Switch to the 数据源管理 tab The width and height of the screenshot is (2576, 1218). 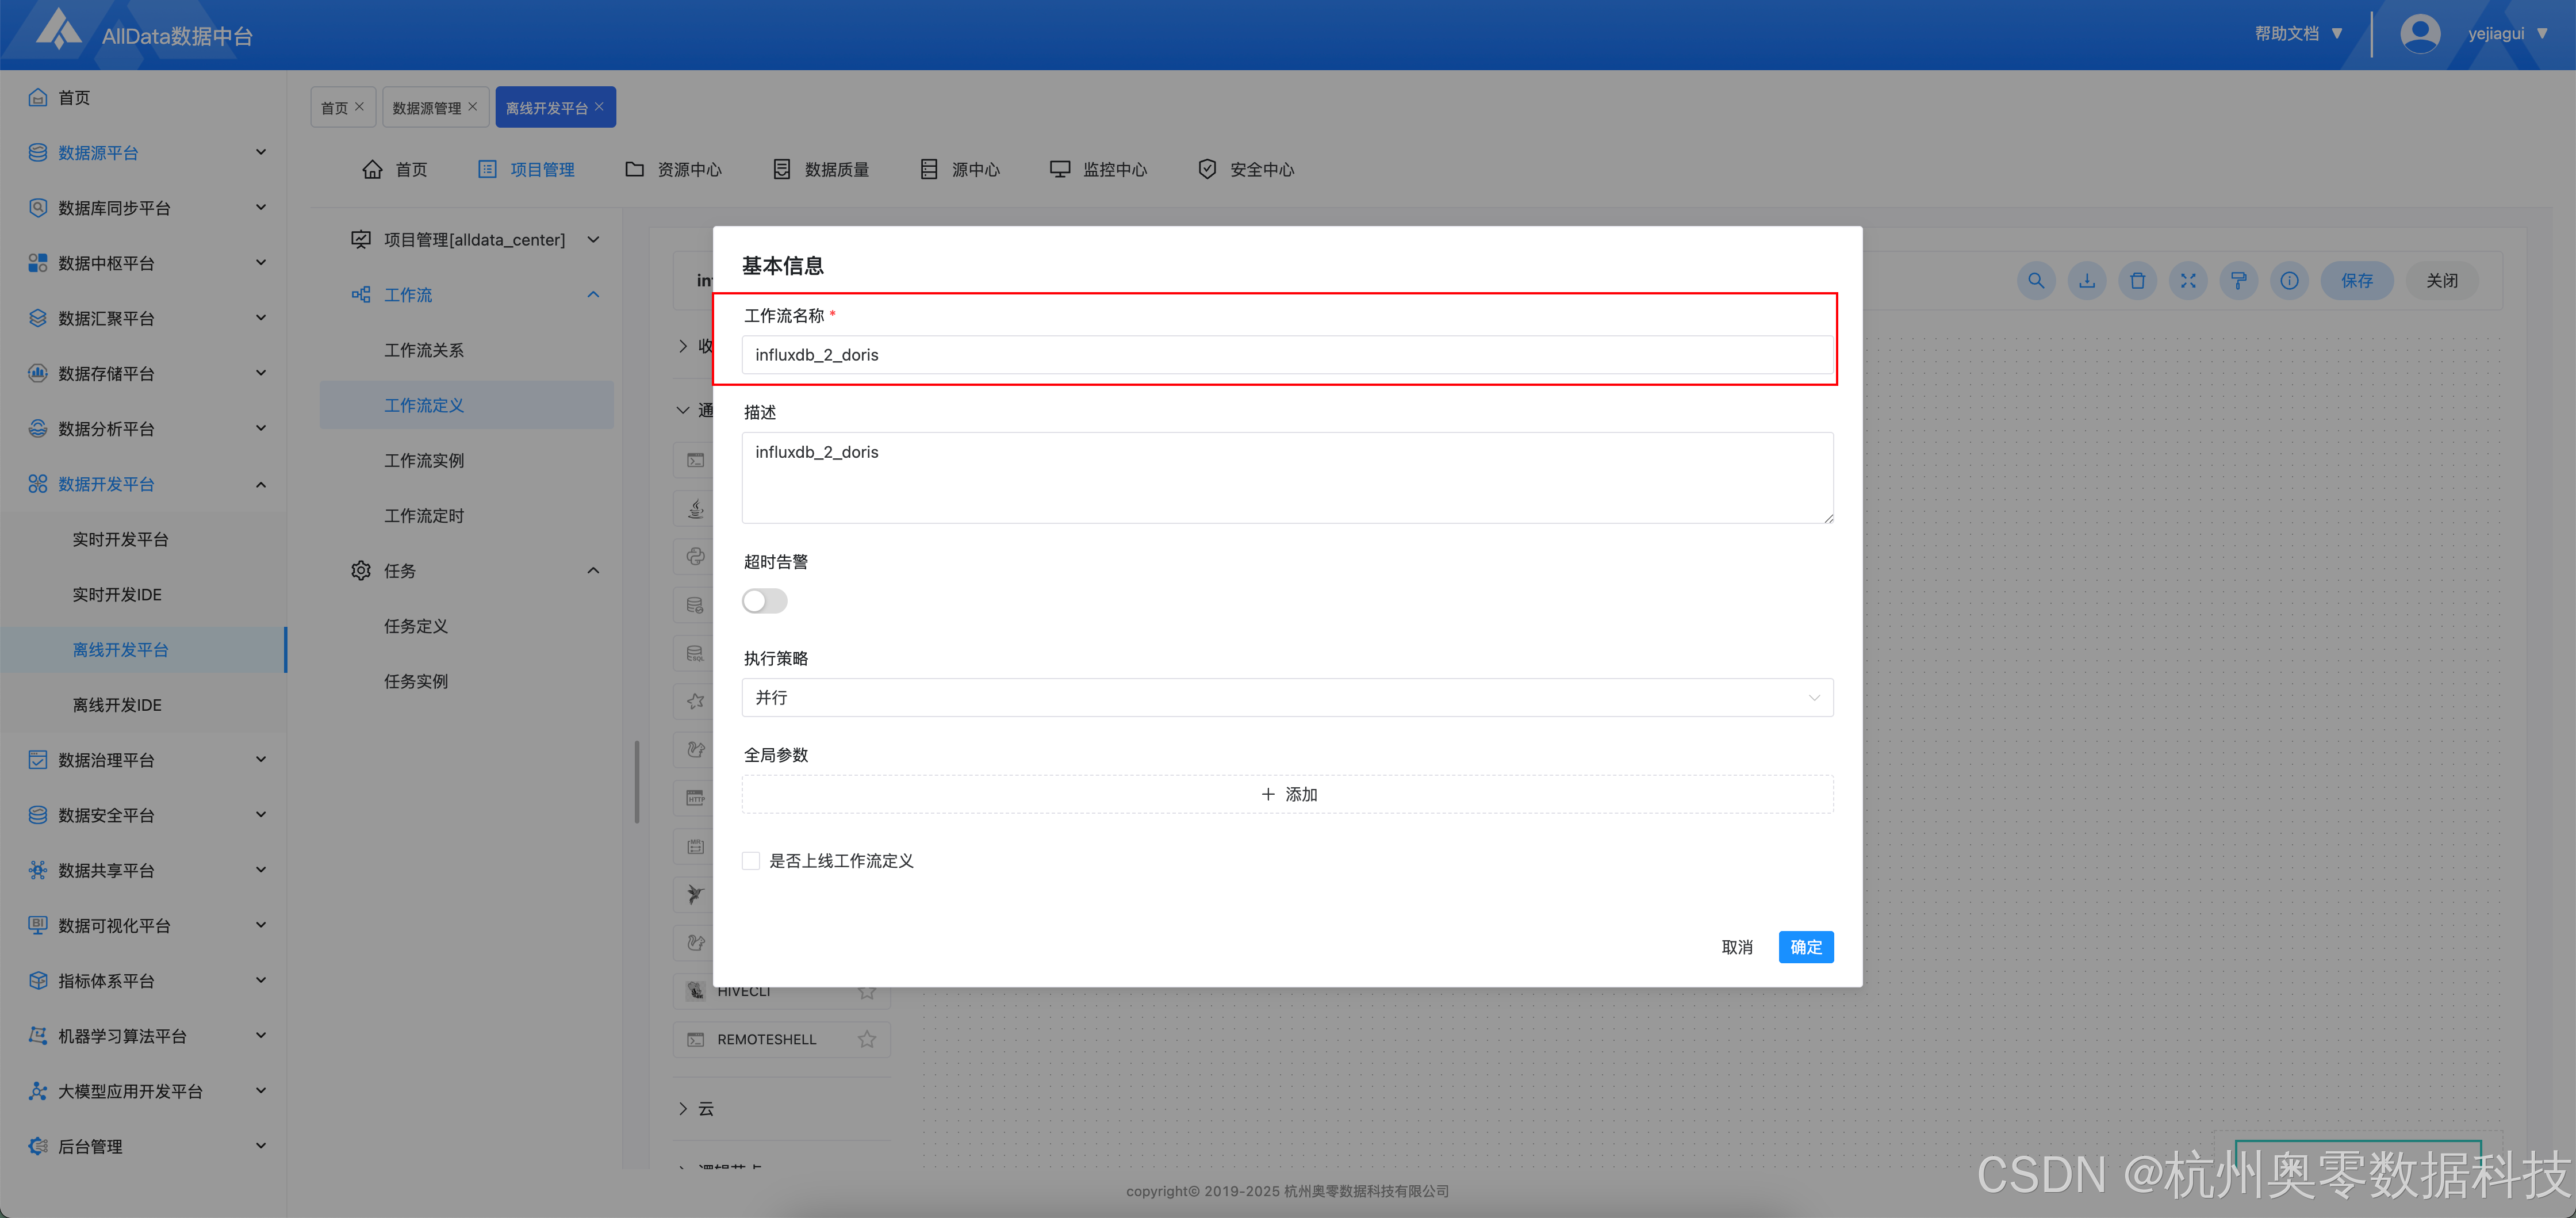coord(426,107)
